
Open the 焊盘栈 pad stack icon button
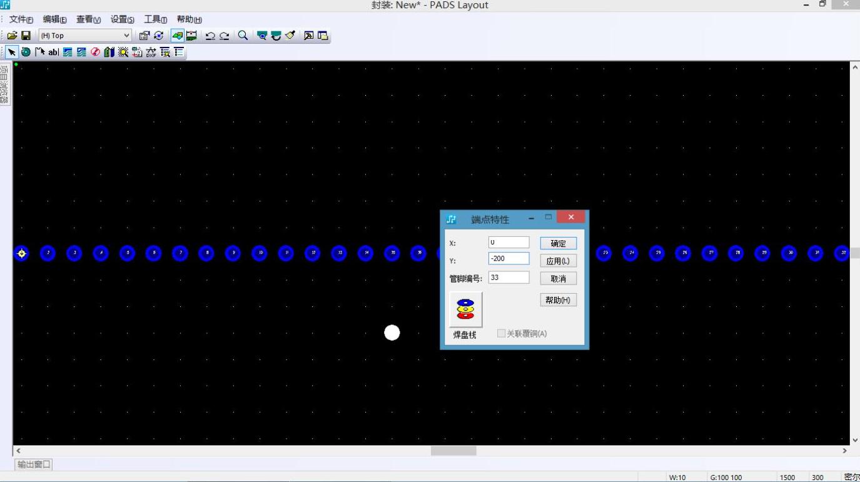click(465, 309)
